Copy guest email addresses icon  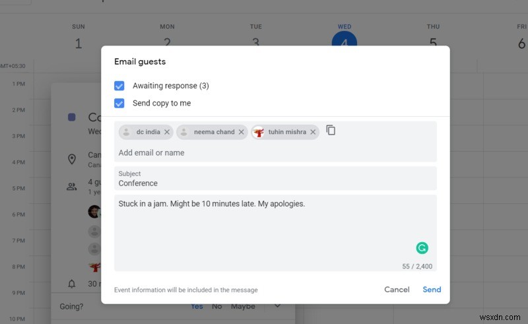tap(331, 130)
